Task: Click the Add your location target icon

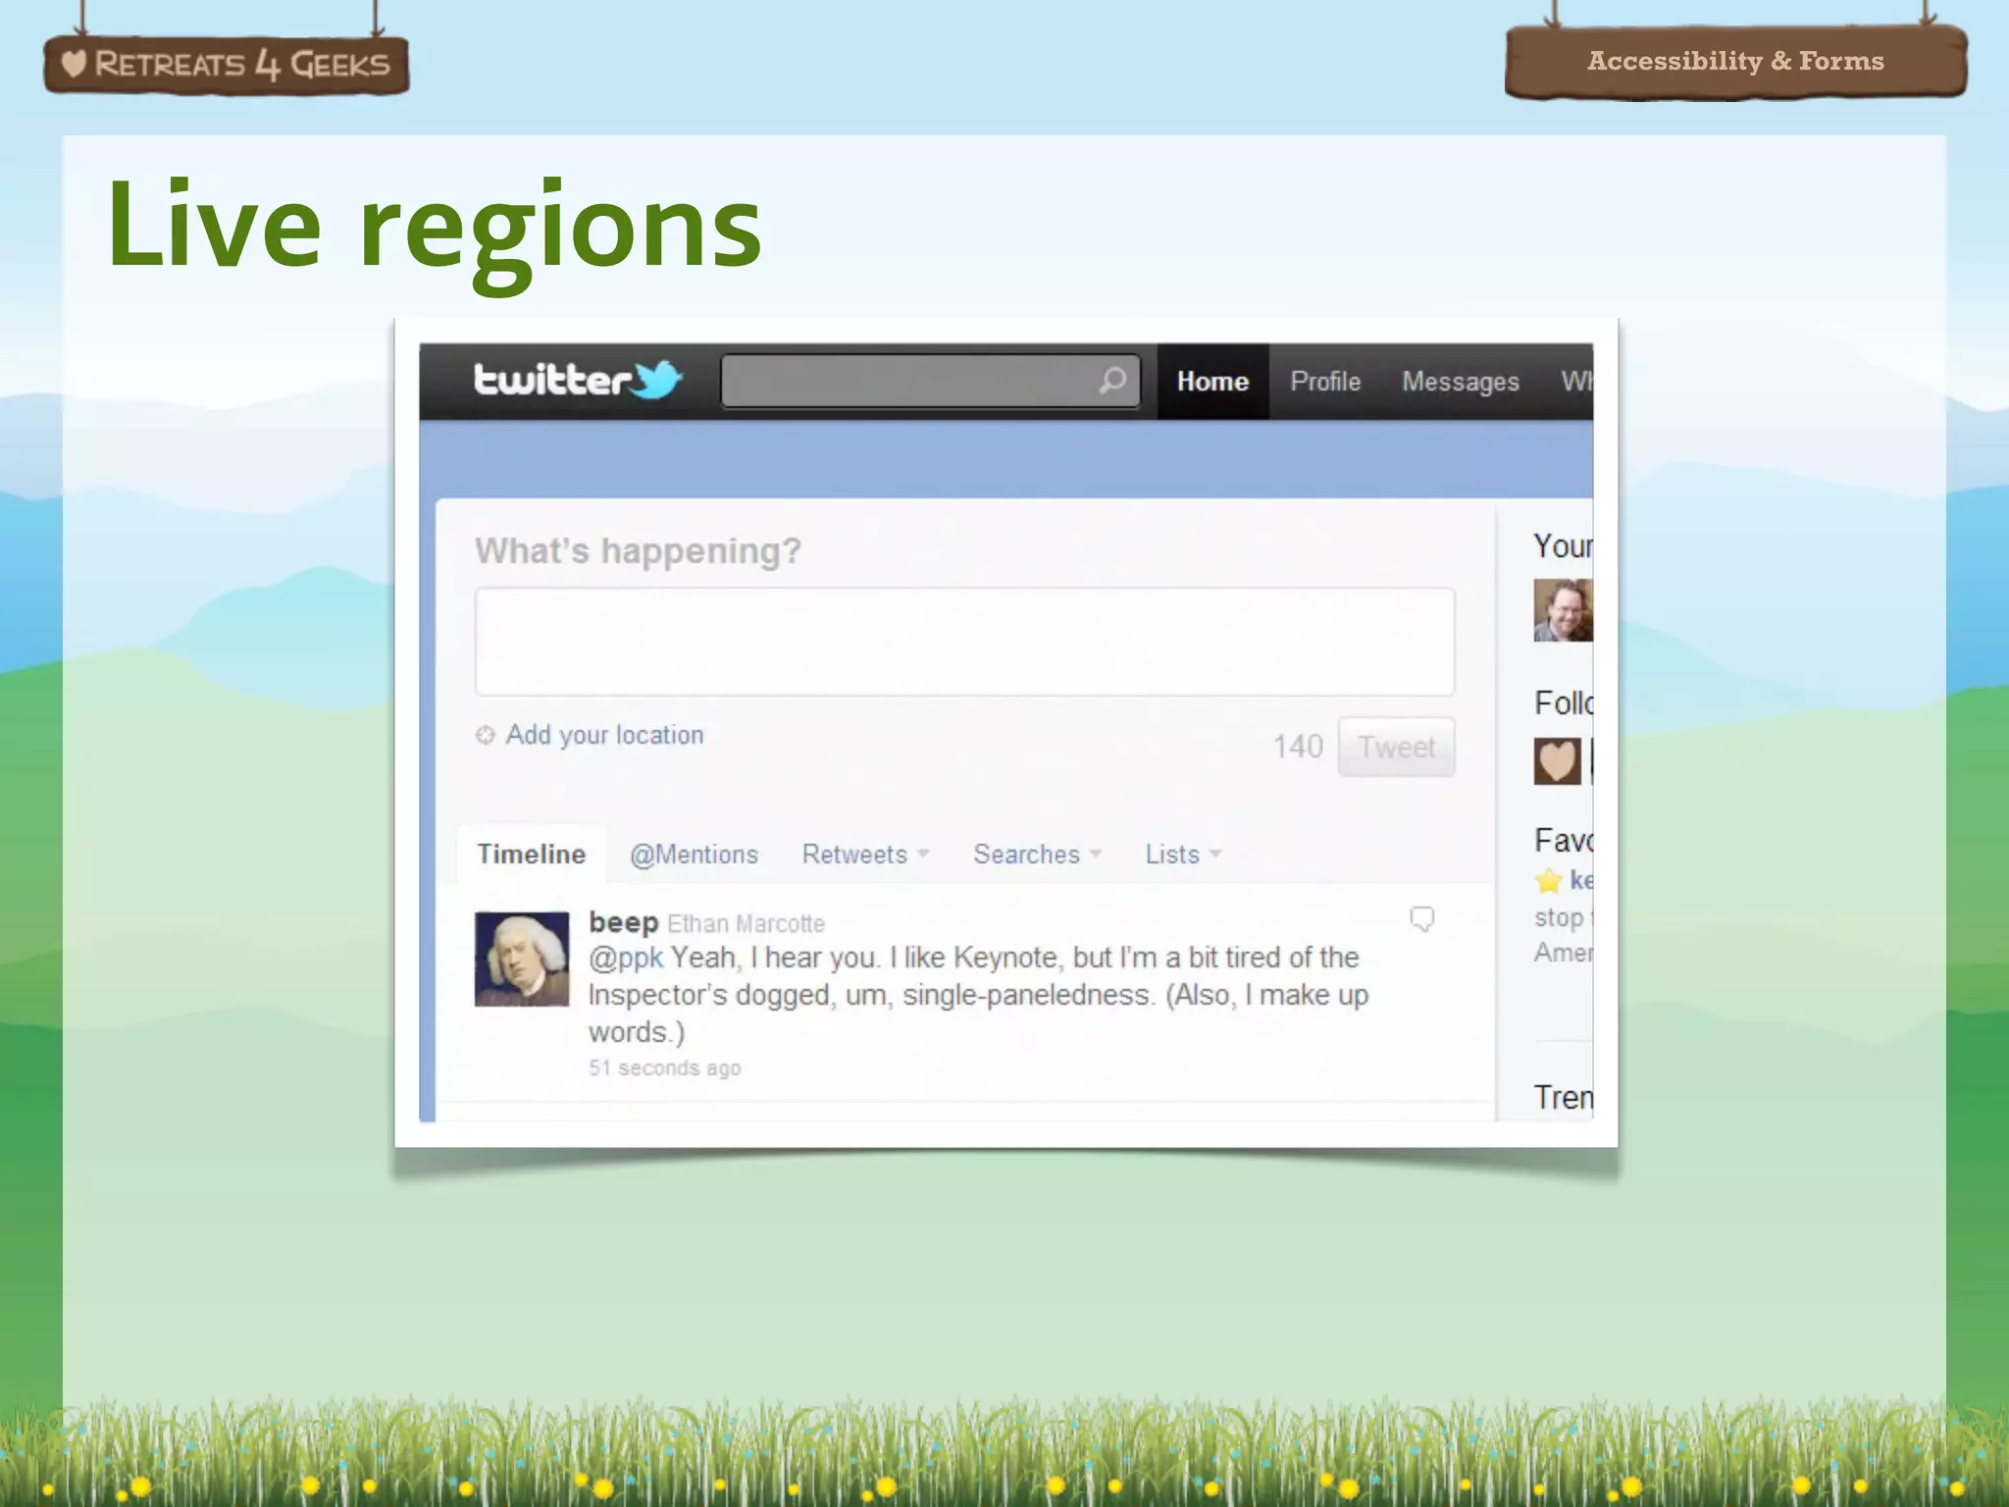Action: coord(485,735)
